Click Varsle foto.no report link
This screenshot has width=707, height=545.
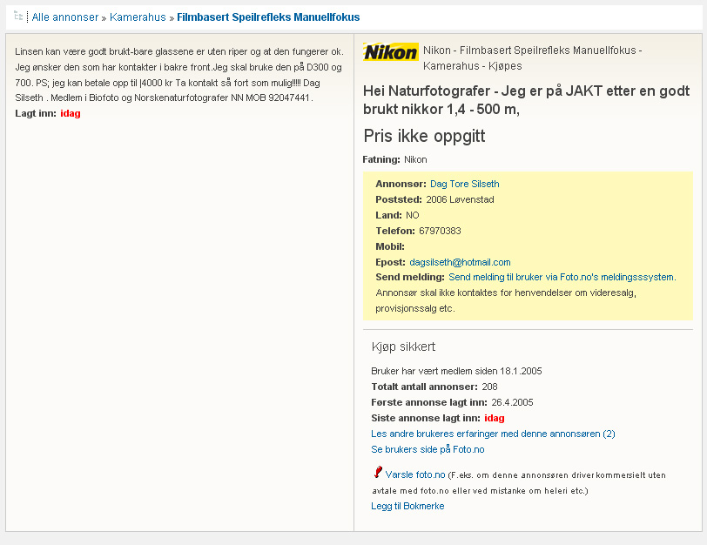tap(414, 474)
